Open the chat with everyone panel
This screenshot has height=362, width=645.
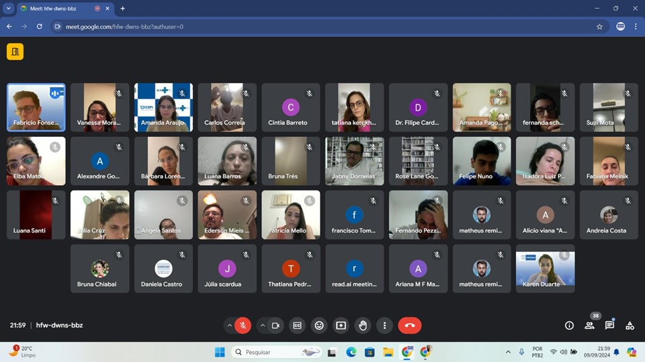tap(609, 325)
